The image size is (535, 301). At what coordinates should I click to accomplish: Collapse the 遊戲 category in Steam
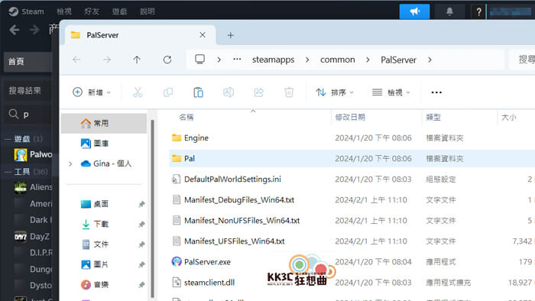click(8, 139)
